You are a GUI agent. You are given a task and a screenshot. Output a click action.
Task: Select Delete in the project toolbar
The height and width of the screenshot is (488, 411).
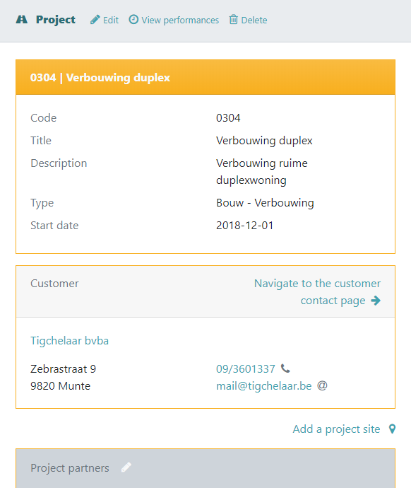click(x=248, y=20)
